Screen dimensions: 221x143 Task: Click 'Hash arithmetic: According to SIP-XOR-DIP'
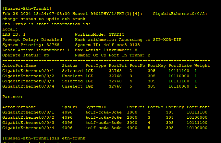click(x=128, y=40)
